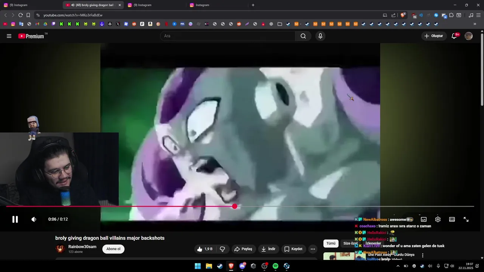
Task: Open the Instagram bookmark icon
Action: point(13,24)
